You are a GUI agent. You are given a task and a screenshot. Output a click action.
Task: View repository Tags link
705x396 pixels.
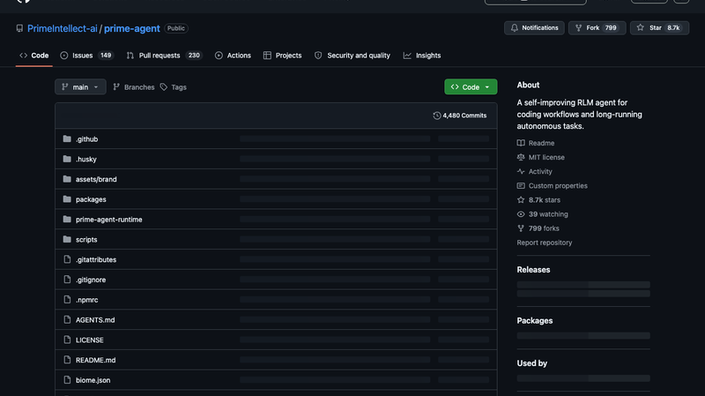[x=174, y=87]
